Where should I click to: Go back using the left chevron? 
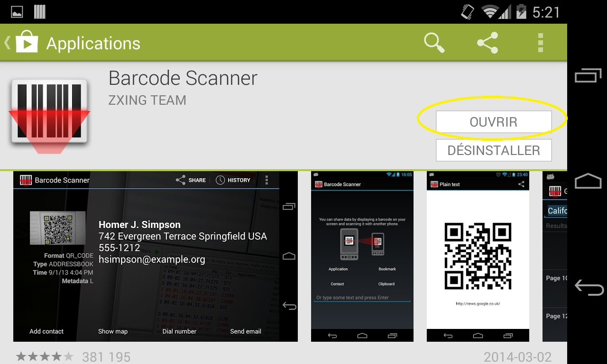(x=7, y=43)
